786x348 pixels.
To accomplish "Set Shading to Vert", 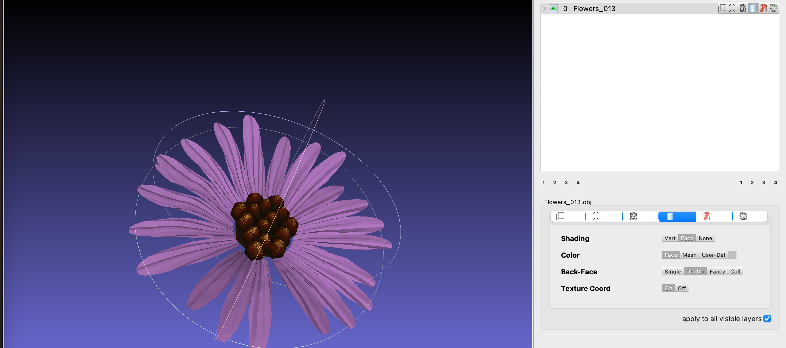I will point(670,238).
